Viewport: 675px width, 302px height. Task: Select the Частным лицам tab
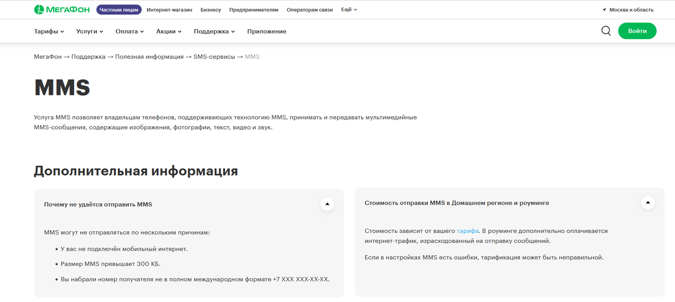coord(119,9)
